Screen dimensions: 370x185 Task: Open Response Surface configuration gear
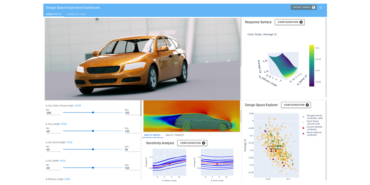click(x=301, y=22)
